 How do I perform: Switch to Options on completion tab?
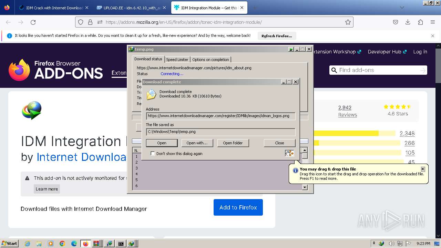coord(211,60)
